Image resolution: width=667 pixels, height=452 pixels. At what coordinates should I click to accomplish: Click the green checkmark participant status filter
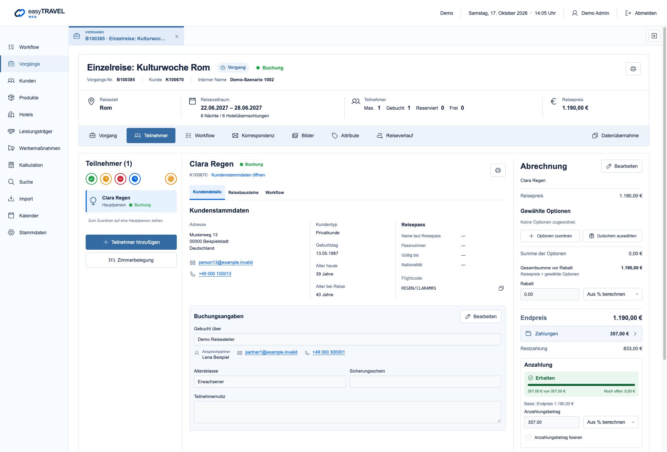pos(92,179)
